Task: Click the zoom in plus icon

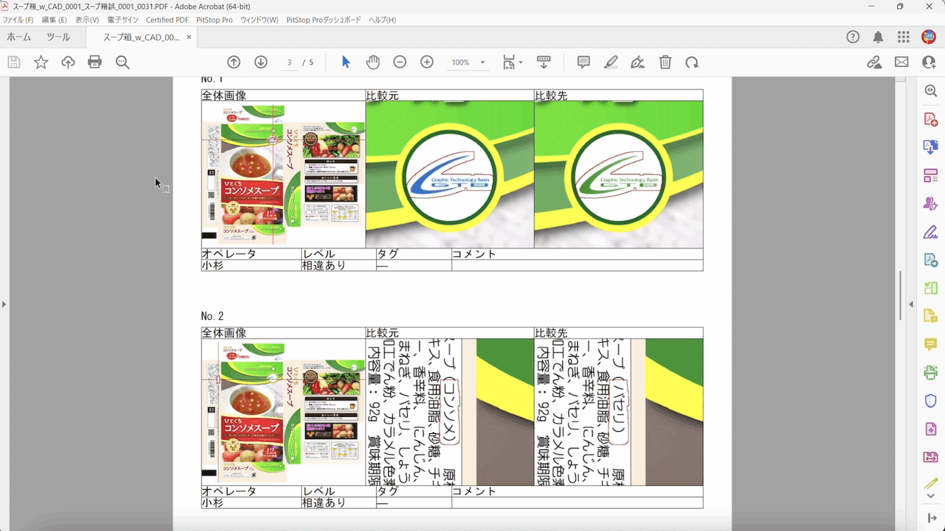Action: (427, 62)
